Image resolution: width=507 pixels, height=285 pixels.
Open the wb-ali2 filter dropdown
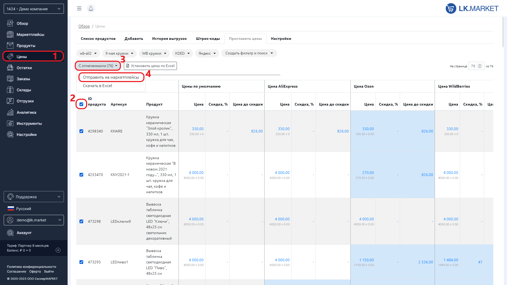coord(88,53)
